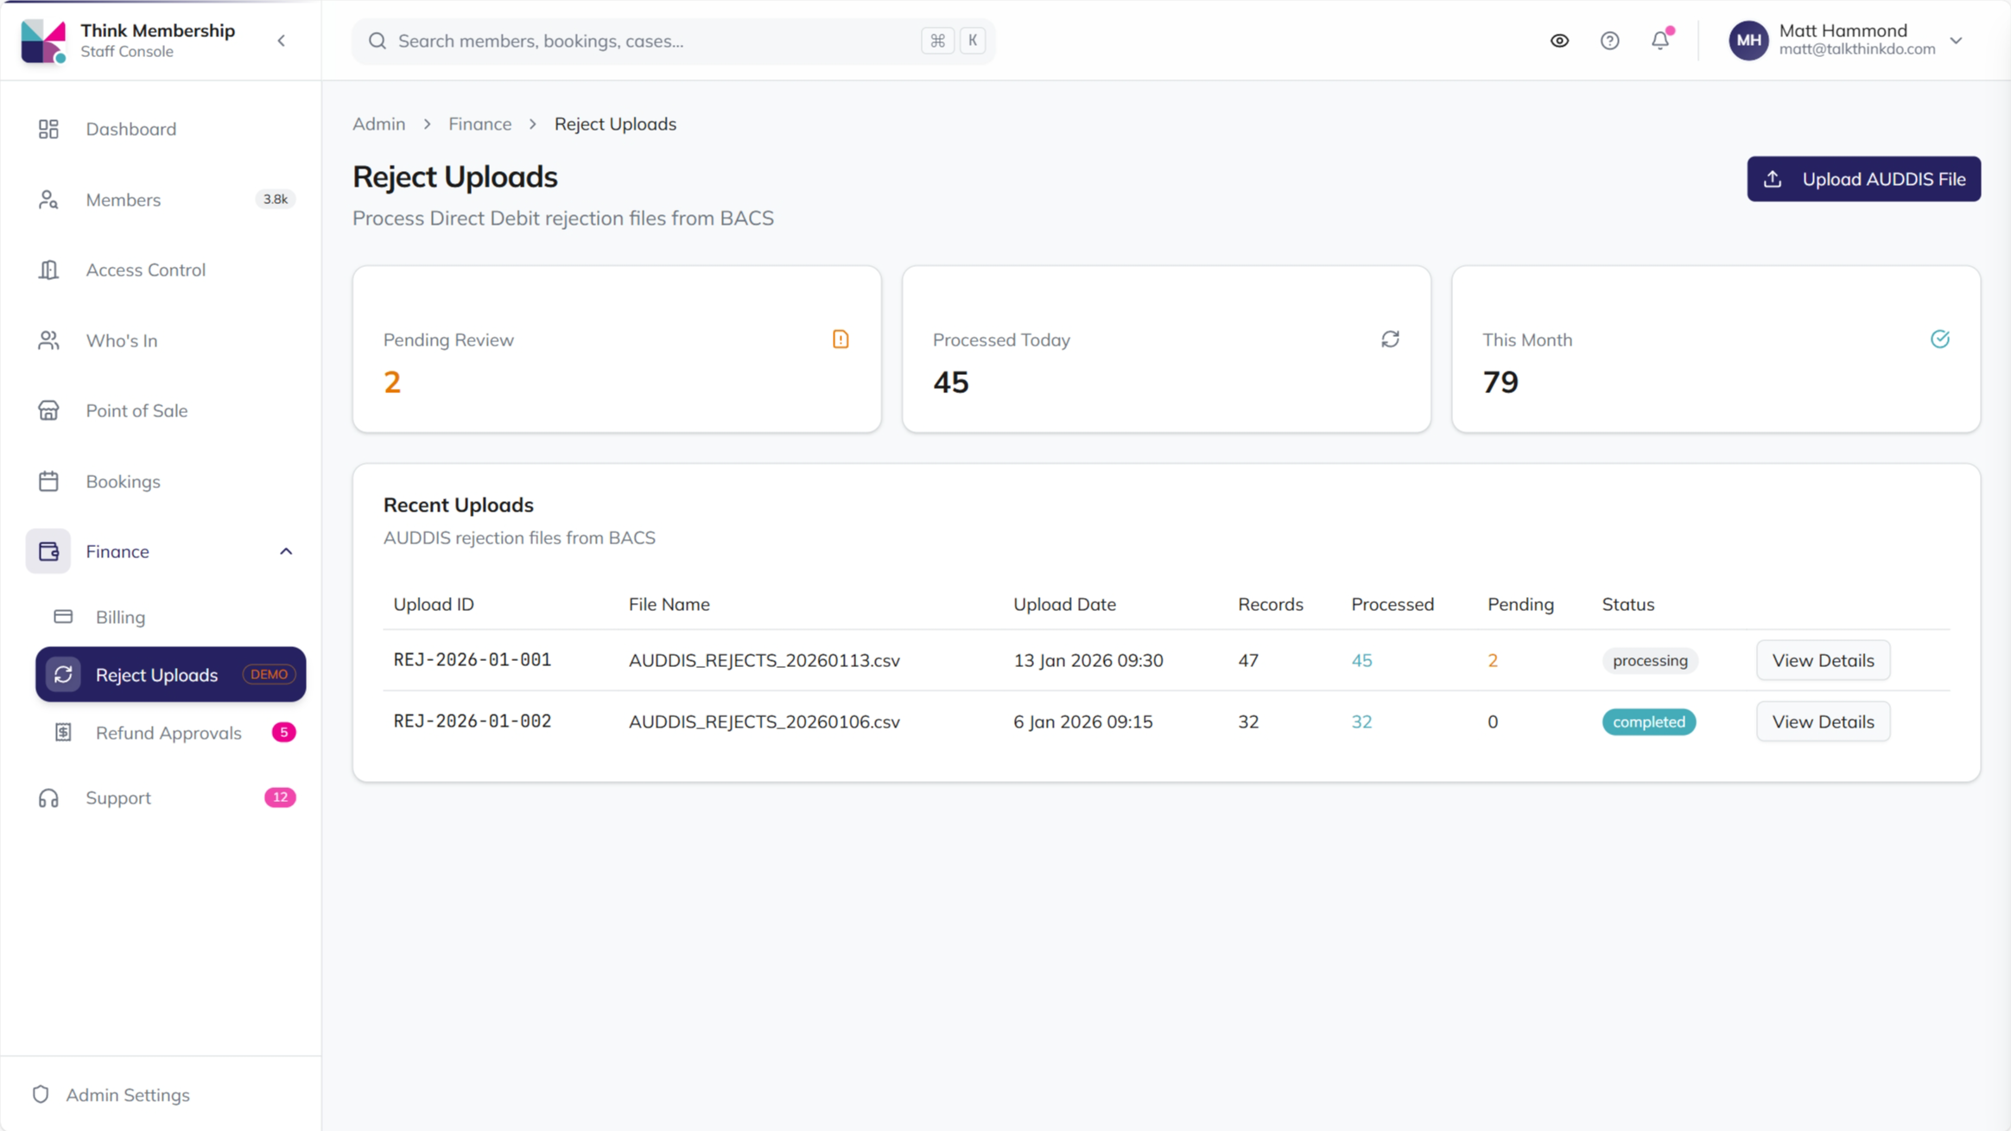The image size is (2011, 1131).
Task: Click the Finance breadcrumb link
Action: tap(479, 124)
